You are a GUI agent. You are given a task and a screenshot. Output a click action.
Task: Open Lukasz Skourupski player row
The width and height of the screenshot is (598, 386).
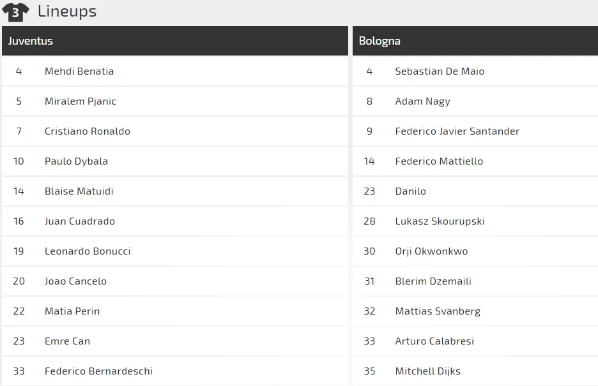[x=475, y=221]
